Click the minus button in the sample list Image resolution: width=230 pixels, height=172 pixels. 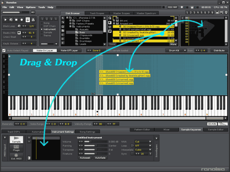(29, 141)
